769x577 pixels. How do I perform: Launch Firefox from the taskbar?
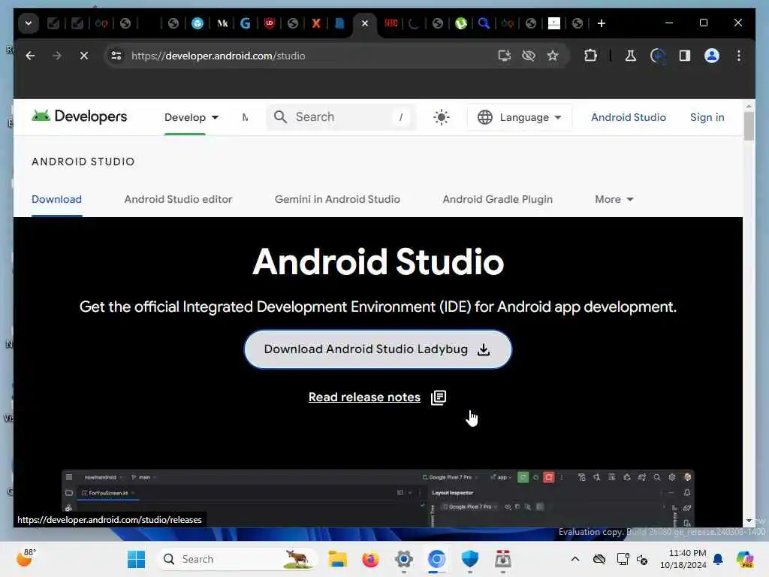[370, 559]
